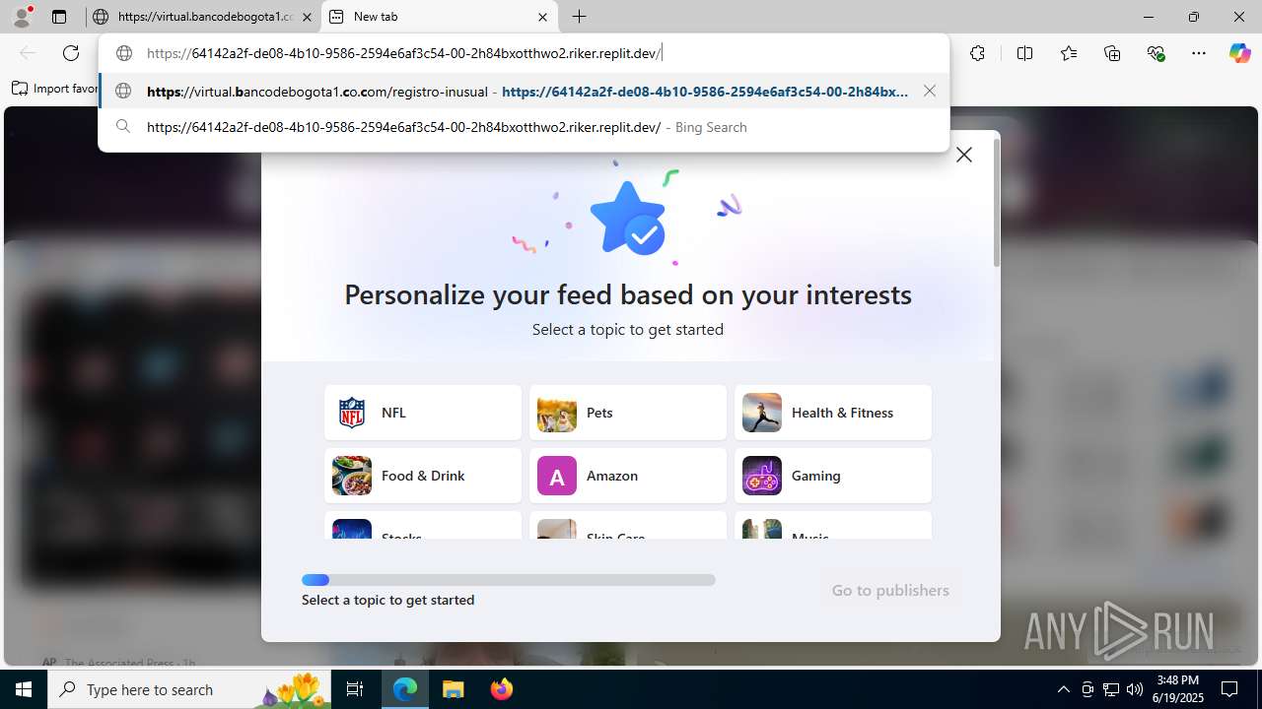Switch to the New tab tab
The image size is (1262, 709).
439,17
